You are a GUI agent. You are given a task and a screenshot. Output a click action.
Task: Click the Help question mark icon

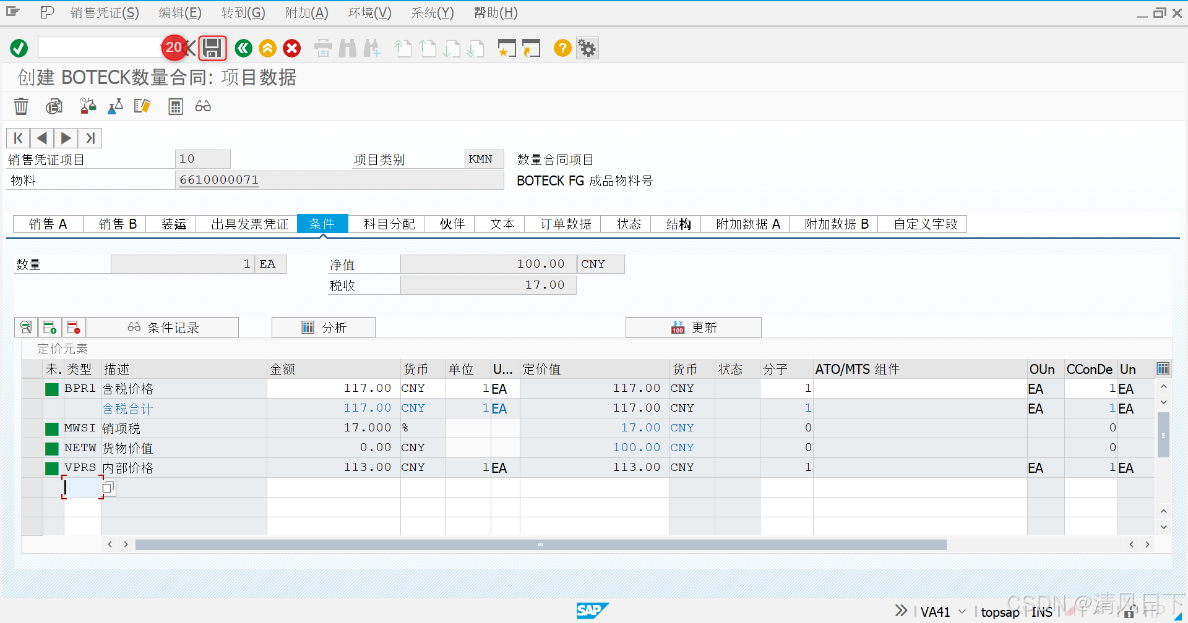tap(562, 48)
